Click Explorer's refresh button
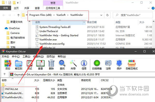 click(107, 15)
